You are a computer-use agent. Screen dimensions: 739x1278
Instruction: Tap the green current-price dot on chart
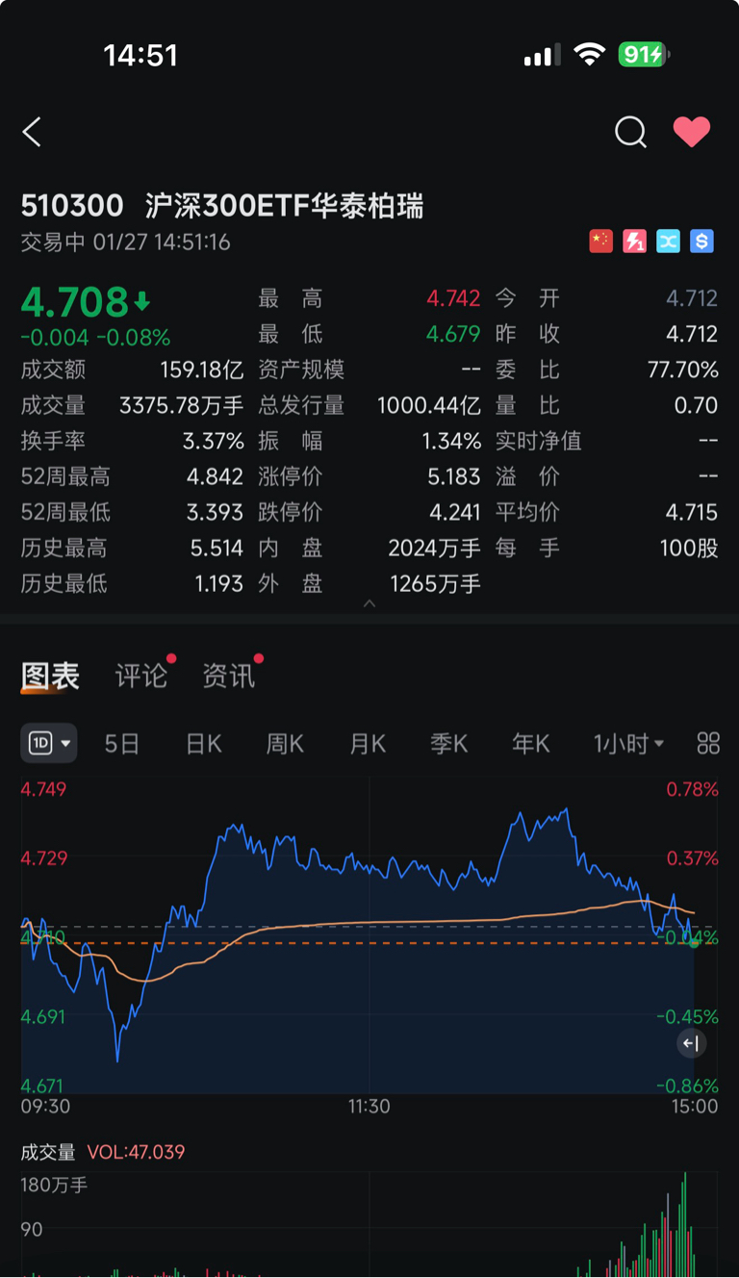[x=694, y=943]
